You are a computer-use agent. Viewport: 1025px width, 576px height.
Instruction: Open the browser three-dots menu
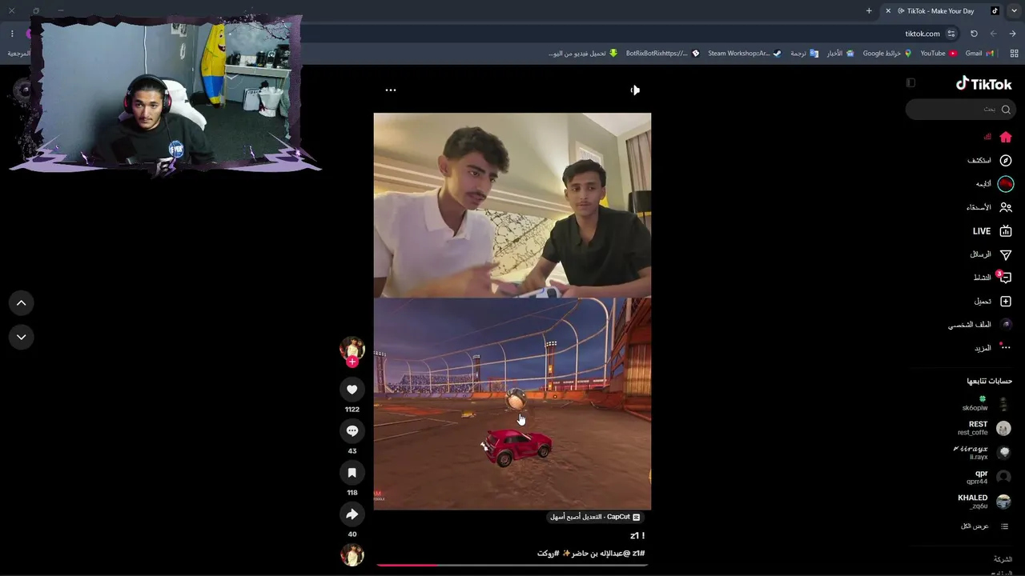[x=12, y=34]
